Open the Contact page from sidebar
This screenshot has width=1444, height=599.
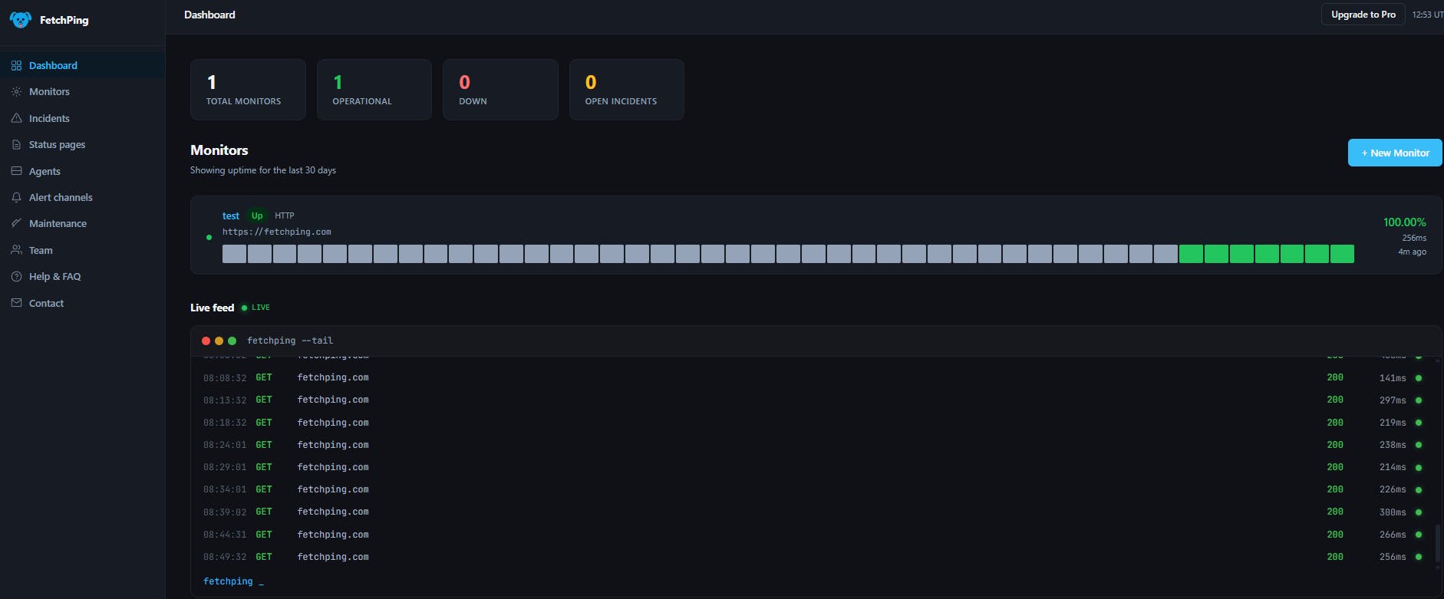tap(82, 304)
